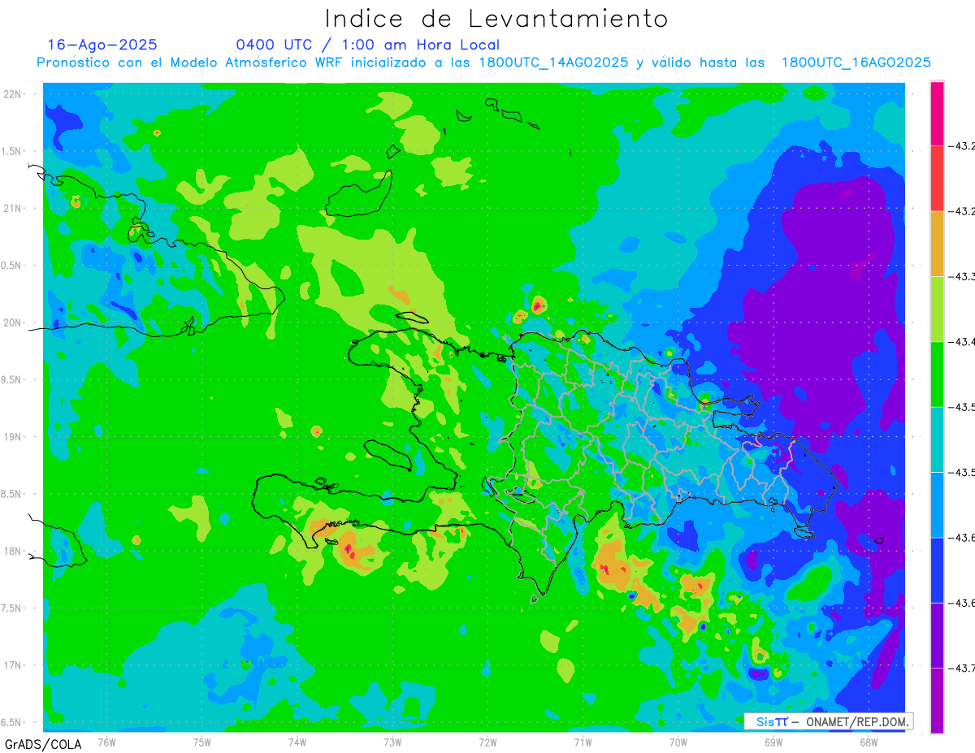Click the "68W" longitude label
975x753 pixels.
[869, 742]
